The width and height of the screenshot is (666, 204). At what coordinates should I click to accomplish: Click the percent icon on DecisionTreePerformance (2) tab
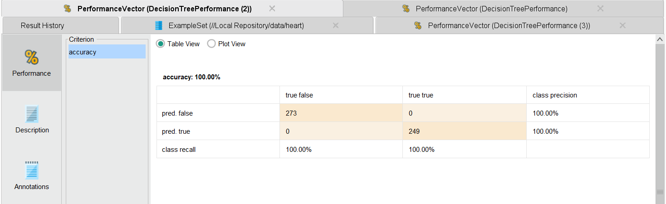[68, 9]
